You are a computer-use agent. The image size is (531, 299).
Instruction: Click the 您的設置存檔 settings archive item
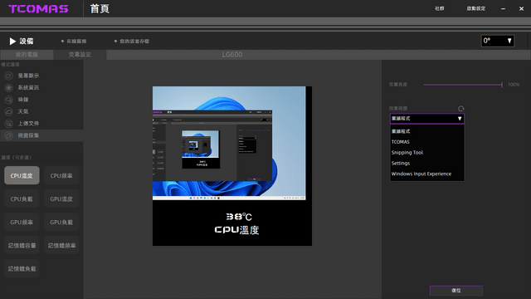point(132,42)
